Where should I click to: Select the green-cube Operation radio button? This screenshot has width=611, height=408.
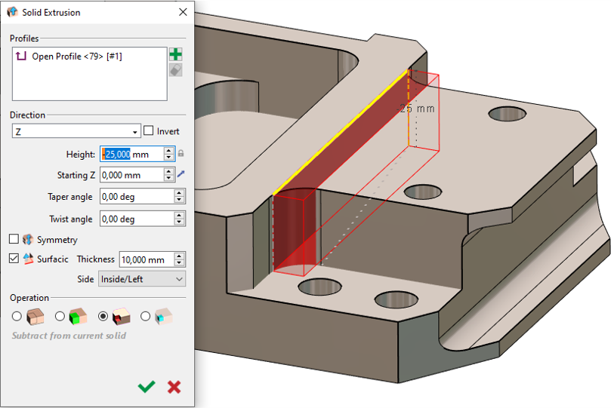click(x=60, y=317)
